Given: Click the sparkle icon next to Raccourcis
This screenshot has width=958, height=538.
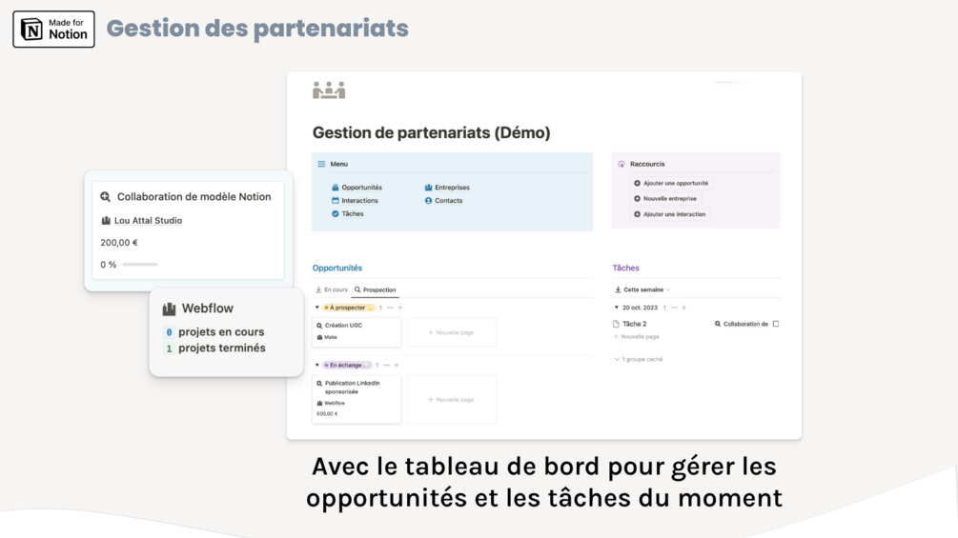Looking at the screenshot, I should pos(622,164).
